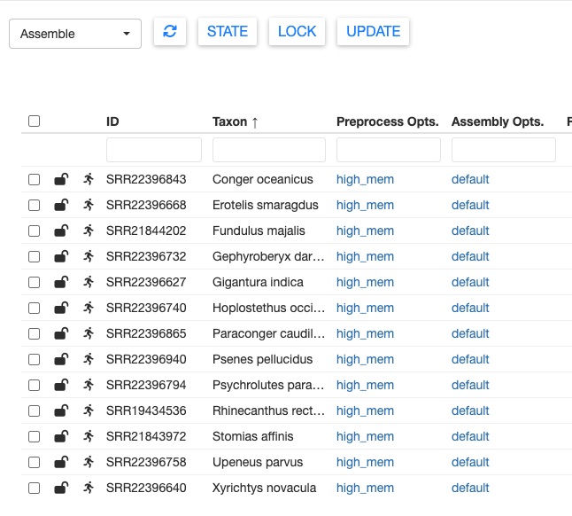Click unlock icon on Fundulus majalis row
Screen dimensions: 572x516
coord(61,231)
